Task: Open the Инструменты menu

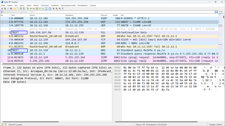Action: [83, 5]
